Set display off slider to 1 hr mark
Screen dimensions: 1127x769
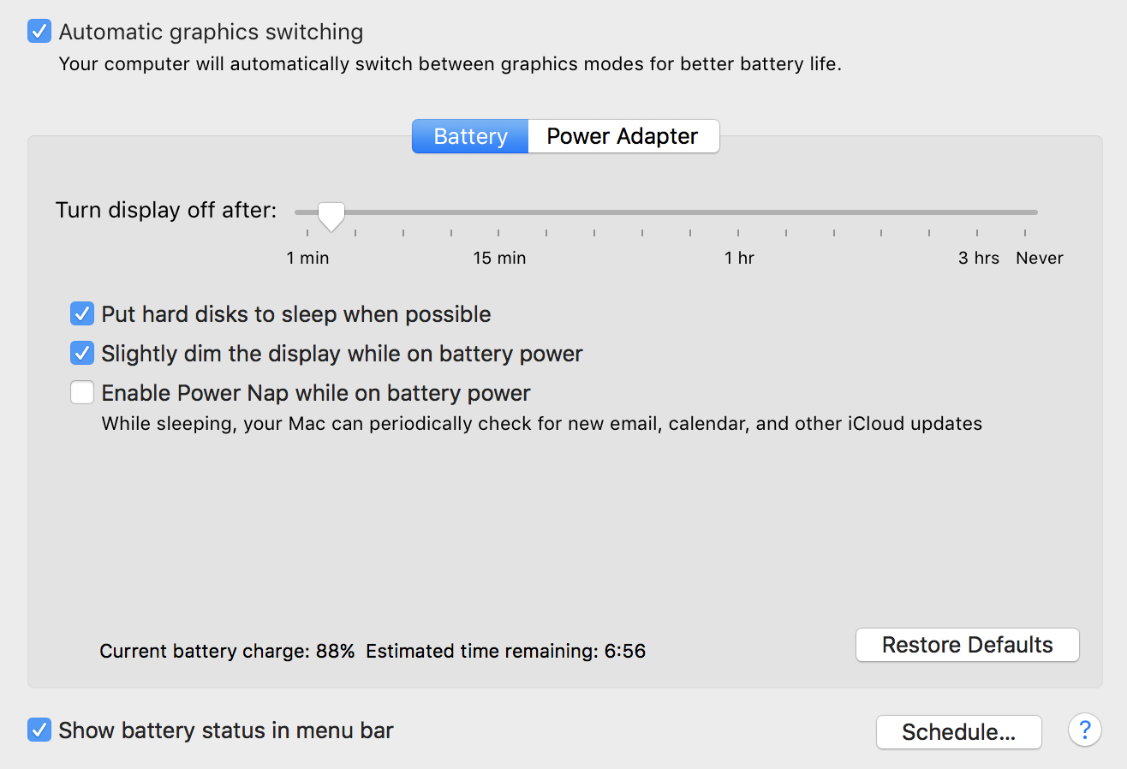(x=738, y=212)
